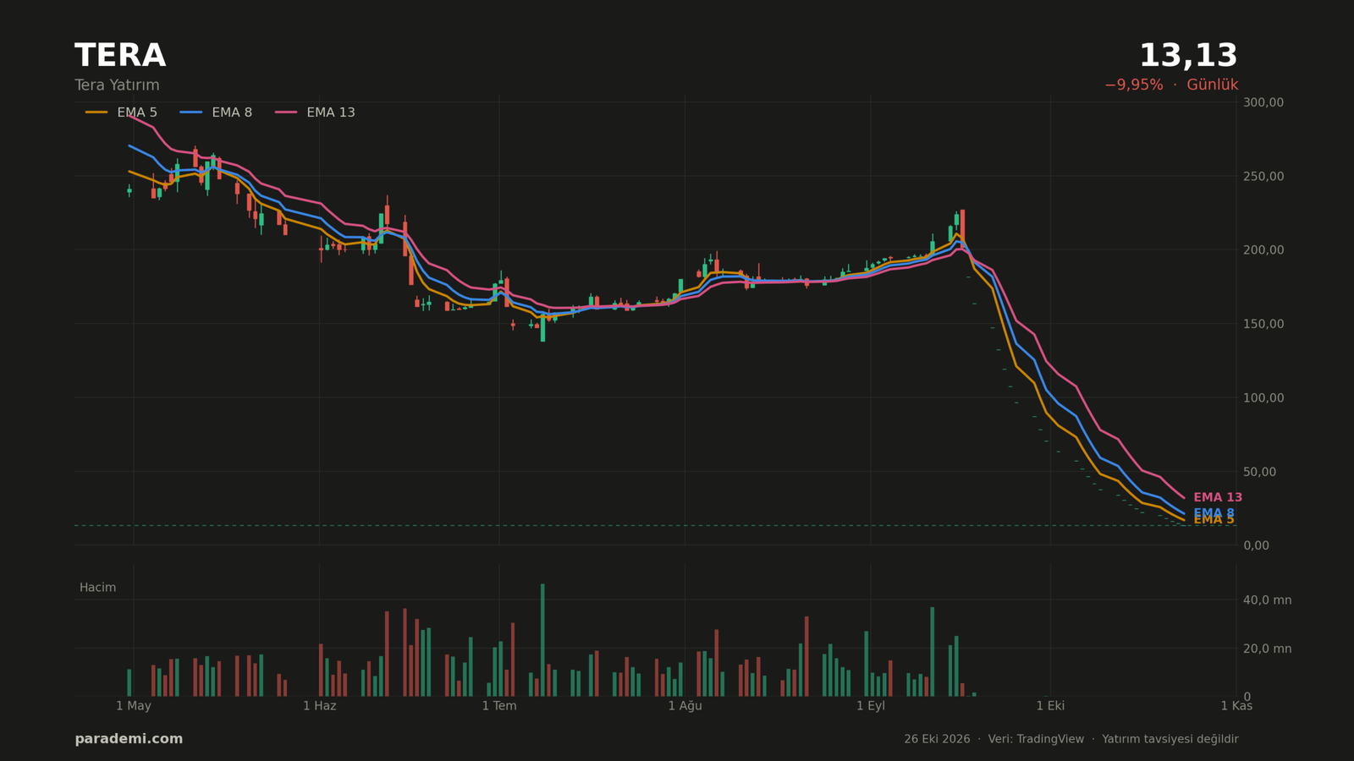The width and height of the screenshot is (1354, 761).
Task: Click the footer date and data source text
Action: point(1071,739)
